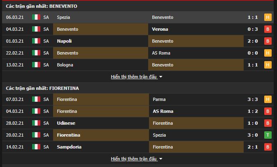Click SA league label on the 06.03.21 row
Screen dimensions: 277x167
pyautogui.click(x=46, y=17)
